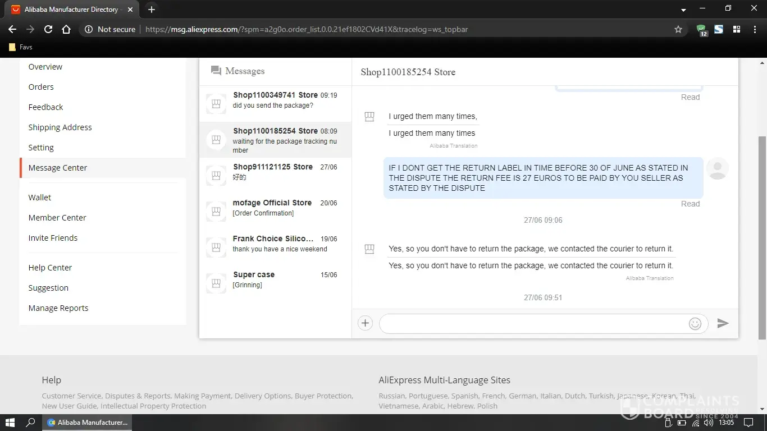Open Shop1100349741 Store conversation

point(275,100)
